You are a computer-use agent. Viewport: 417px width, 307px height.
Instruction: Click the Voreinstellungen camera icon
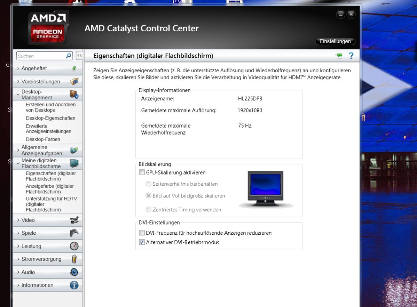[x=74, y=81]
